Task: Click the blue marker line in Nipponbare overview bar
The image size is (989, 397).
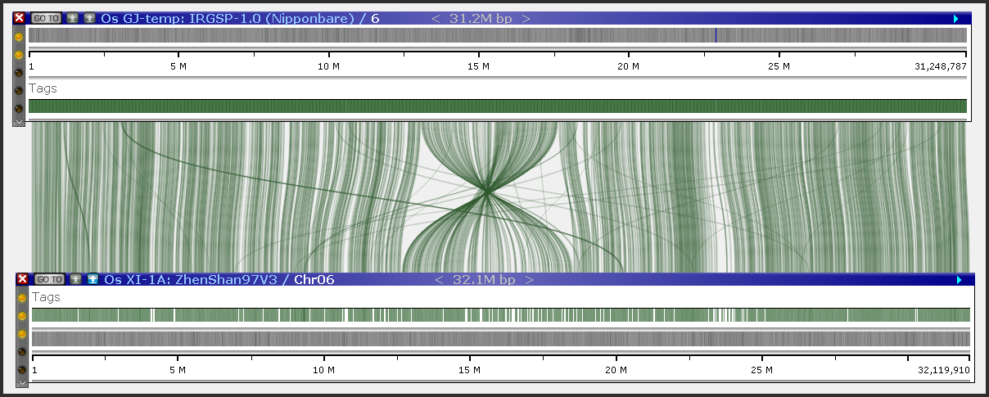Action: 716,35
